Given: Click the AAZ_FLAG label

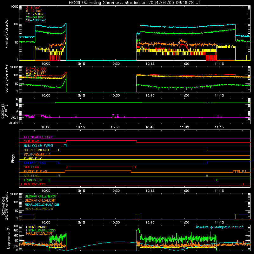Looking at the screenshot, I should tap(31, 176).
